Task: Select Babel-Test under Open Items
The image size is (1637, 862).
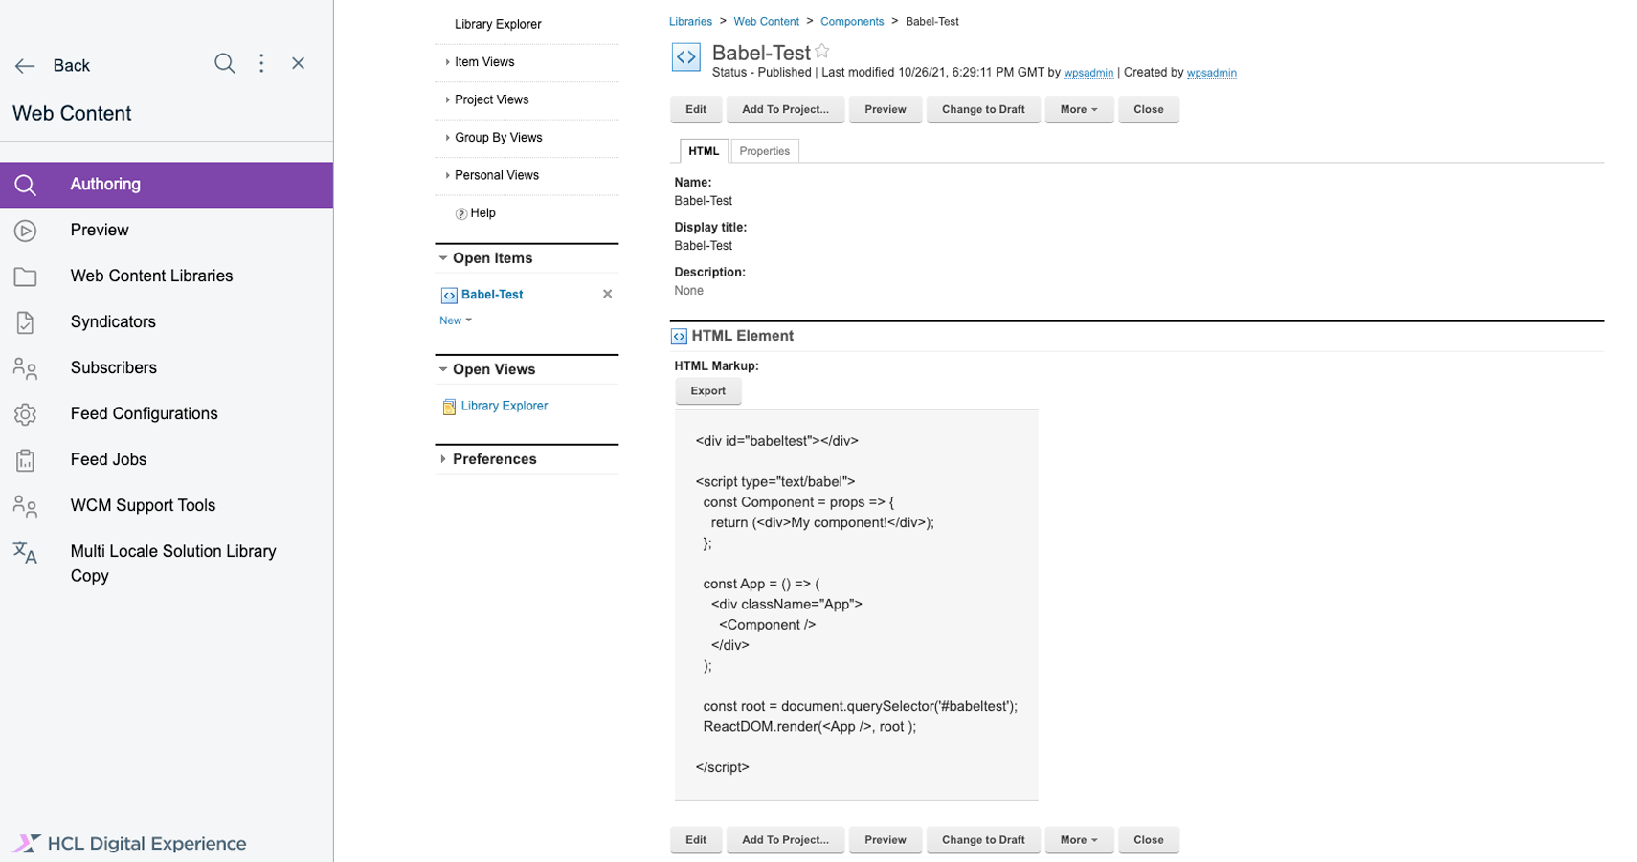Action: (492, 295)
